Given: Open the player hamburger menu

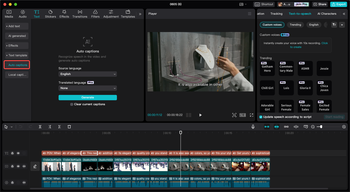Looking at the screenshot, I should 249,14.
